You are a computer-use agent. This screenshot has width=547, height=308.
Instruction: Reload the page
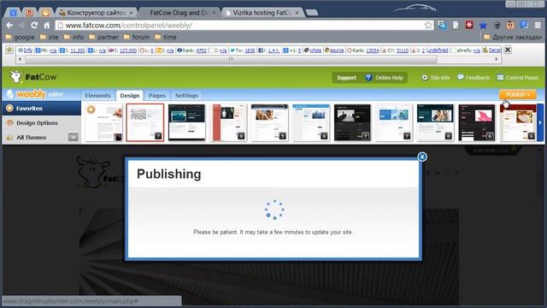(x=34, y=25)
